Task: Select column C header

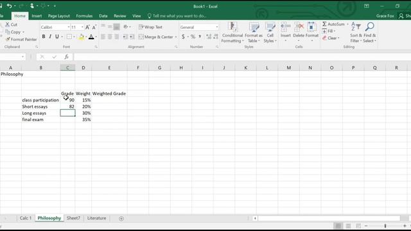Action: (67, 67)
